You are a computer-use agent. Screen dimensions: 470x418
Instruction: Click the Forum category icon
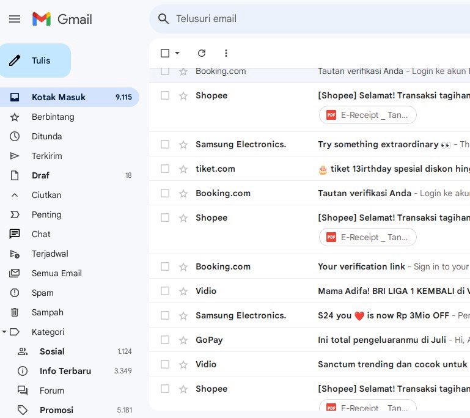pos(23,391)
